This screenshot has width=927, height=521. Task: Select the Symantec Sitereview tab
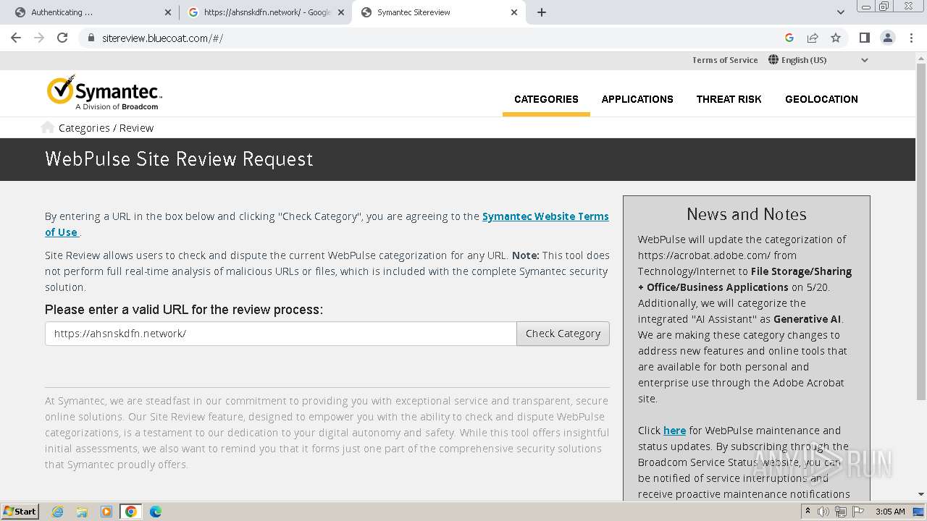[x=438, y=12]
